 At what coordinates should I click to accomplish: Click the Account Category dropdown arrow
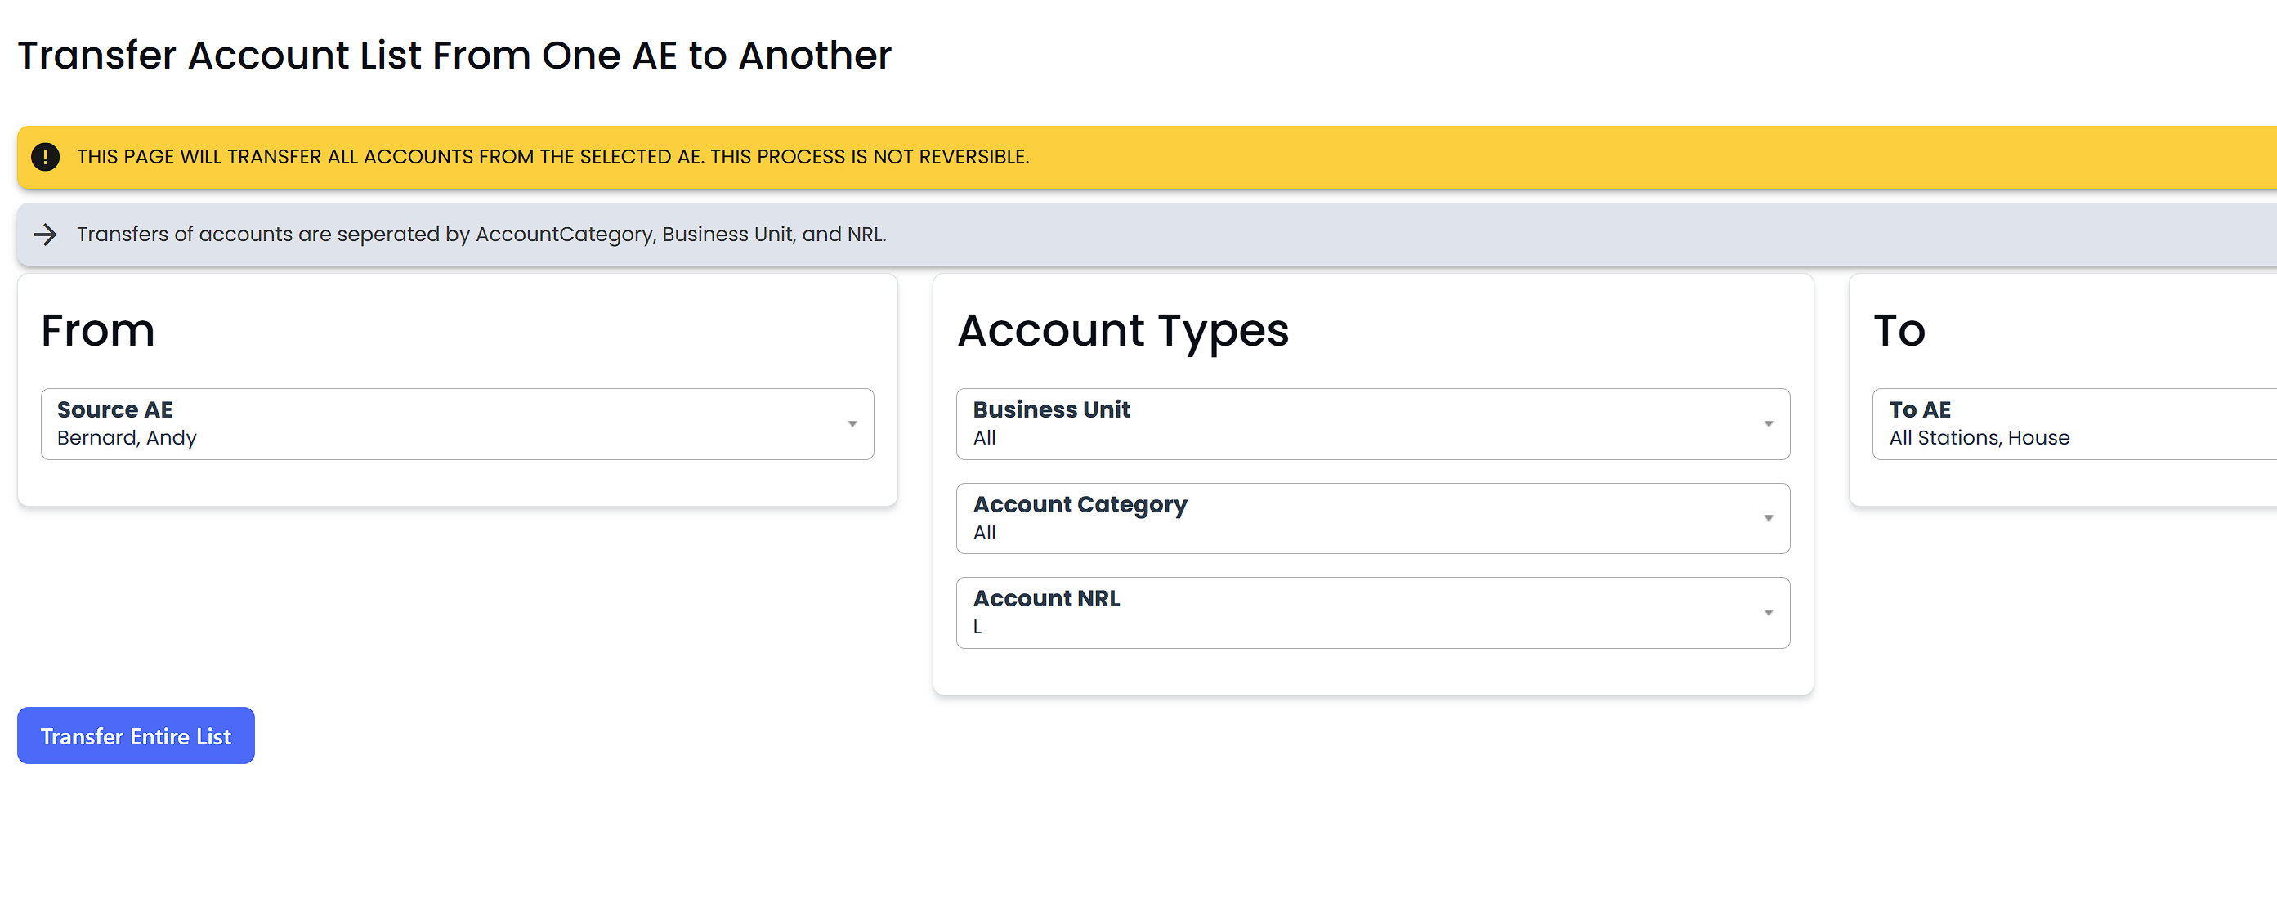tap(1768, 519)
